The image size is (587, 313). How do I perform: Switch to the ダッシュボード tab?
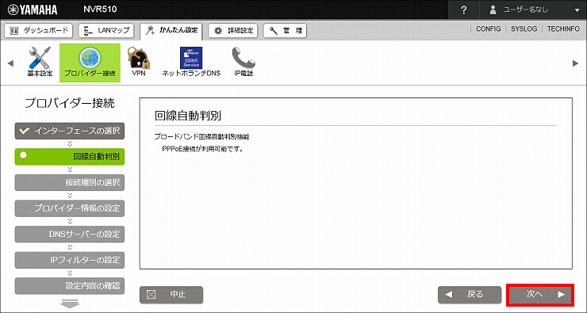pyautogui.click(x=39, y=31)
